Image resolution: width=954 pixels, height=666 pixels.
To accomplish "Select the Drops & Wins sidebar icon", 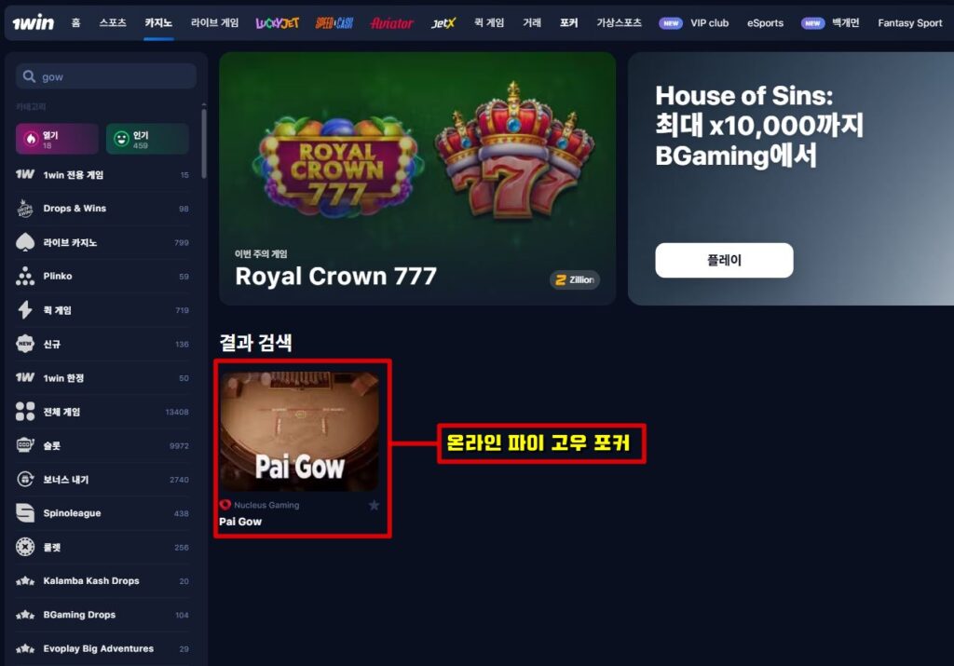I will click(x=25, y=209).
